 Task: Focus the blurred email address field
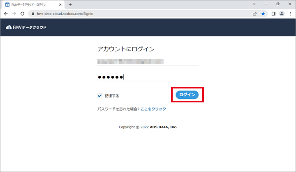coord(147,61)
